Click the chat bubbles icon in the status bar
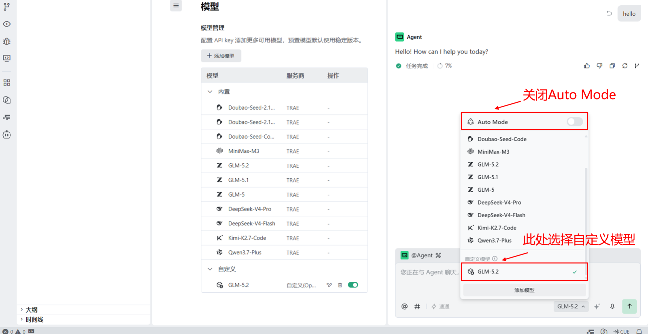The height and width of the screenshot is (334, 648). coord(604,331)
